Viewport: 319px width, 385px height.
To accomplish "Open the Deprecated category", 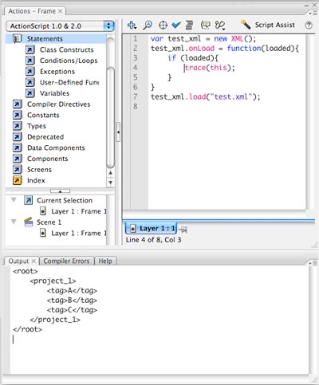I will [x=45, y=137].
